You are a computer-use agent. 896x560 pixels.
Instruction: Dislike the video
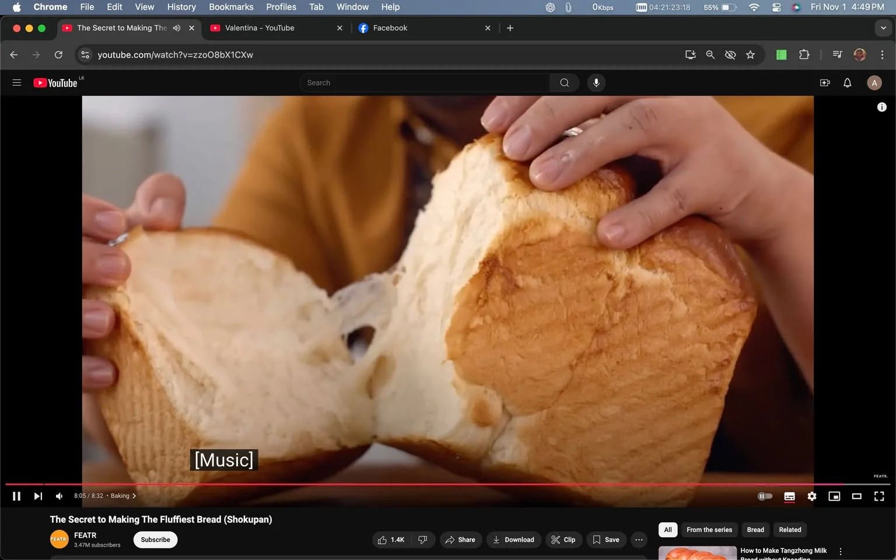[x=423, y=540]
